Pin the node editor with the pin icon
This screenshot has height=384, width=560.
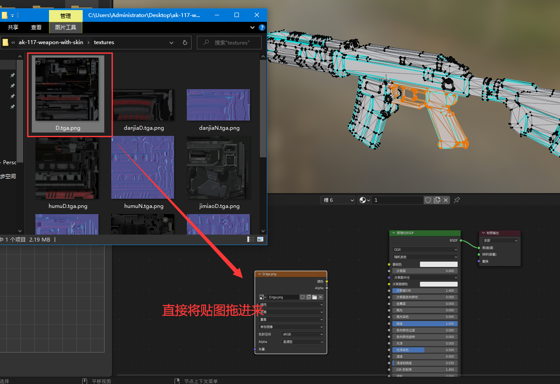coord(457,200)
